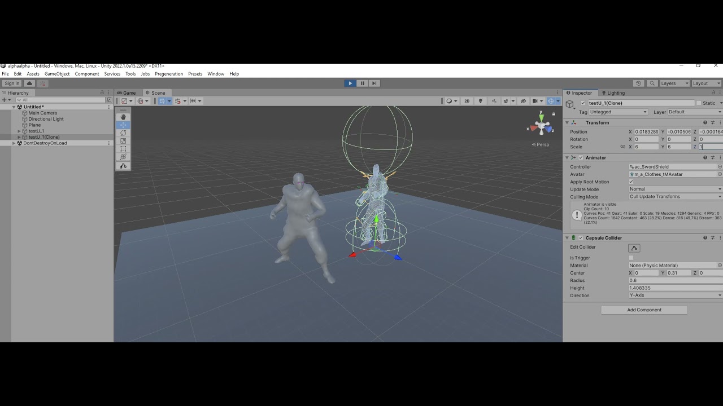The image size is (723, 406).
Task: Click the Add Component button
Action: [643, 309]
